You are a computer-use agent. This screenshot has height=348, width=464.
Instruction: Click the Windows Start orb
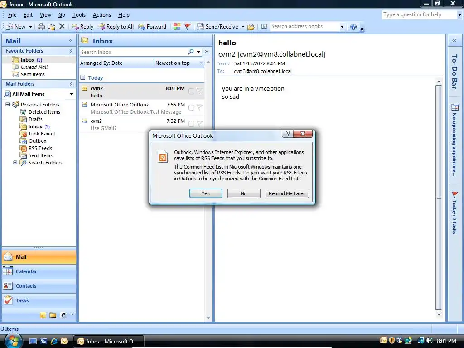pyautogui.click(x=14, y=341)
